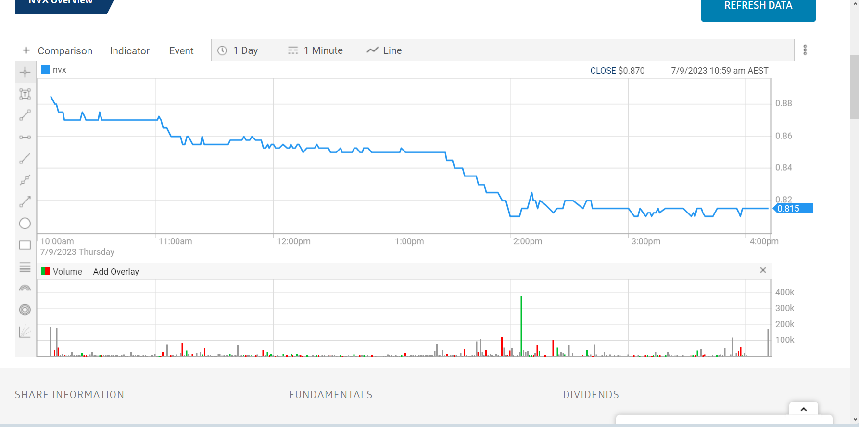The height and width of the screenshot is (427, 859).
Task: Select the ray line drawing tool
Action: (25, 159)
